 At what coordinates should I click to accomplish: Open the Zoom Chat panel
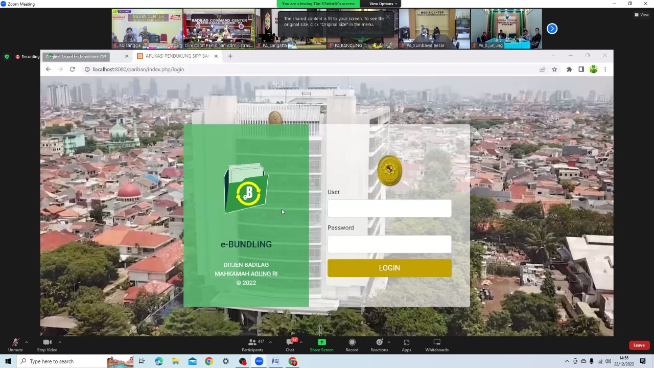(290, 343)
